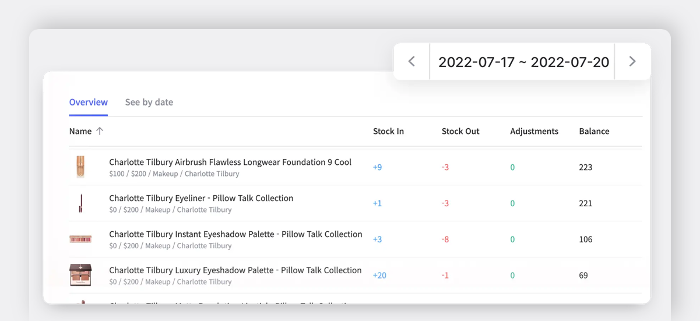
Task: Open the 2022-07-17 ~ 2022-07-20 date picker
Action: pyautogui.click(x=523, y=62)
